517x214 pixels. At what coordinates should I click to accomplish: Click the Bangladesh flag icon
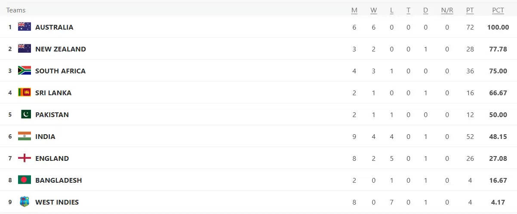tap(24, 180)
